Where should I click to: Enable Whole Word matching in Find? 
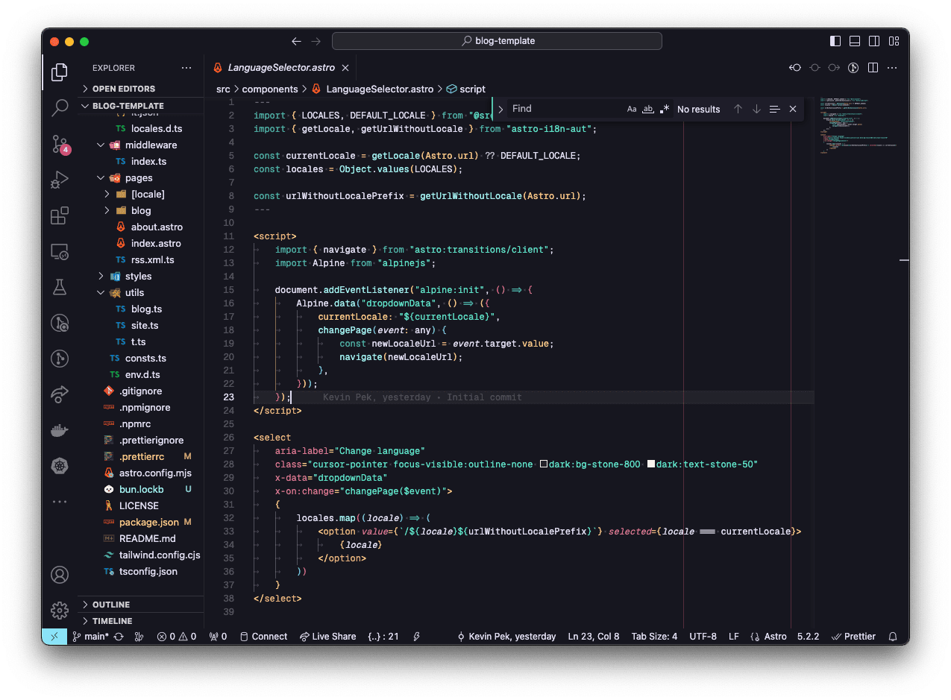pyautogui.click(x=647, y=108)
